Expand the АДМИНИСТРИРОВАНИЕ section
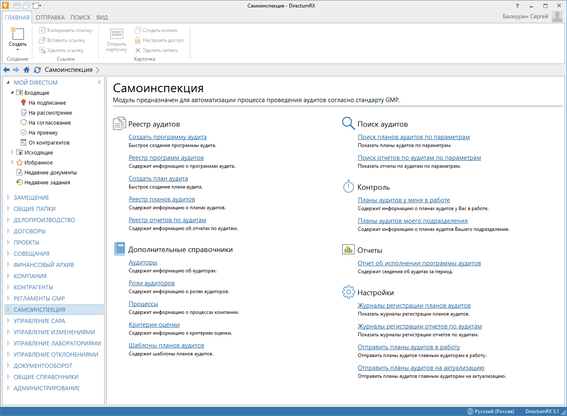567x416 pixels. [x=8, y=388]
